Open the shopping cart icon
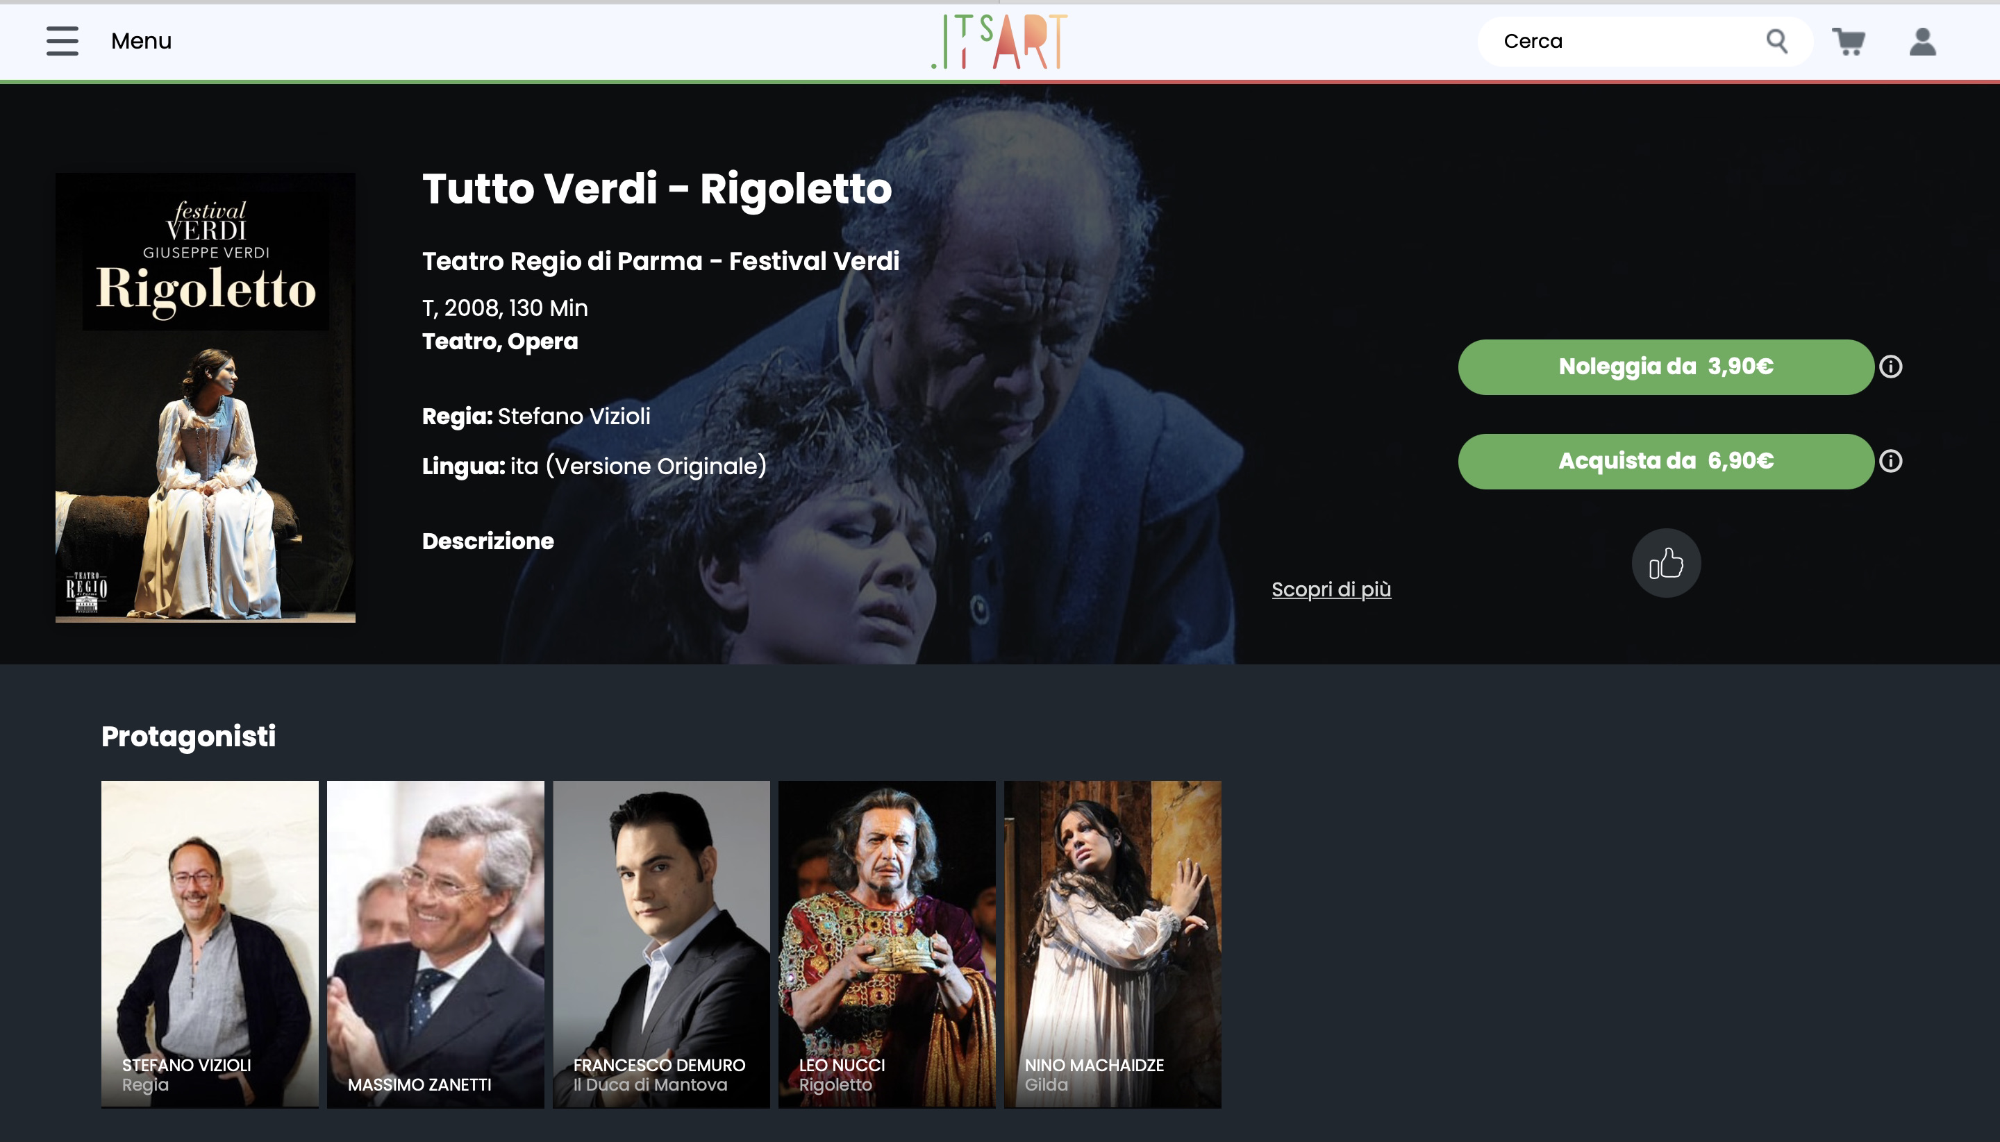2000x1142 pixels. pos(1849,42)
